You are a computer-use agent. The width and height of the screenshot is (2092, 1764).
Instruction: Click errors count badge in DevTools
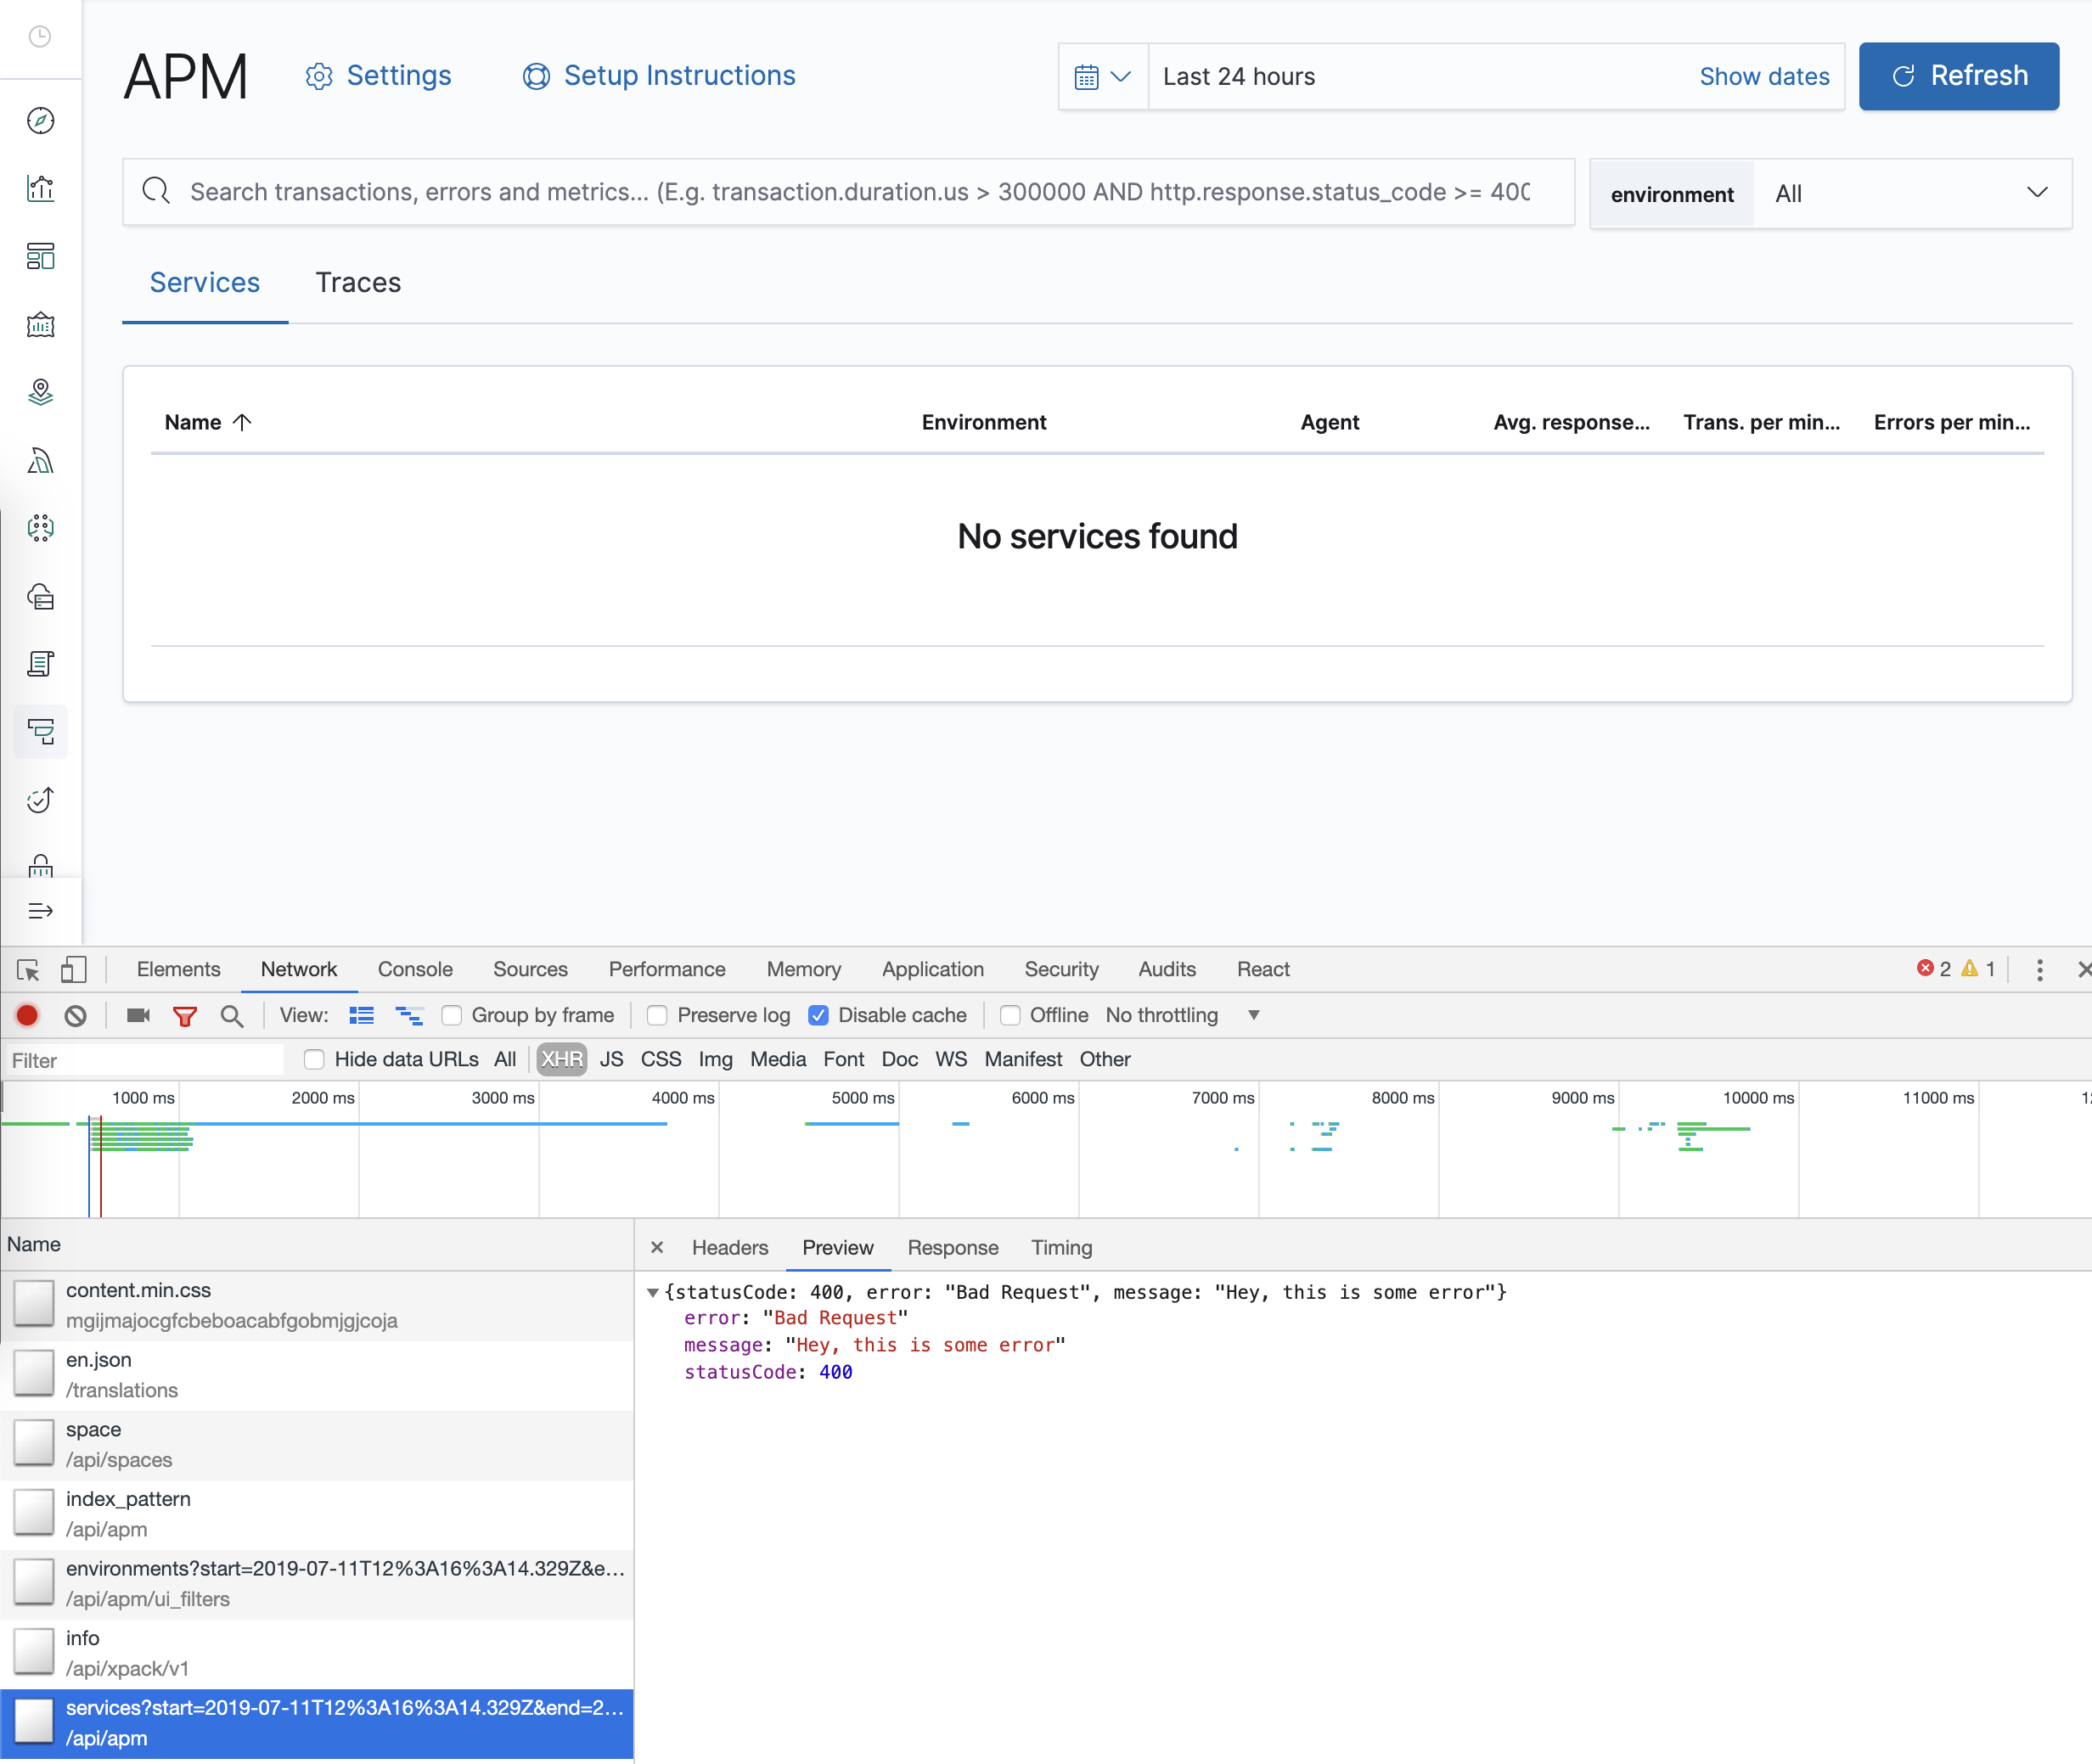[1934, 969]
